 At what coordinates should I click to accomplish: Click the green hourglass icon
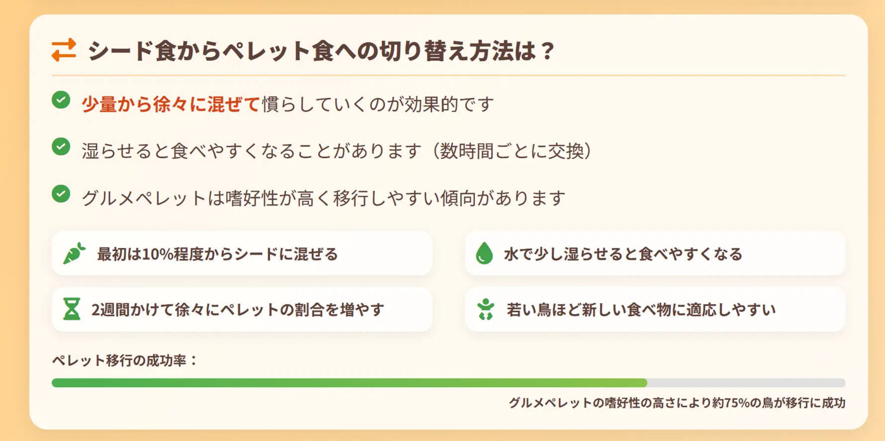tap(72, 309)
